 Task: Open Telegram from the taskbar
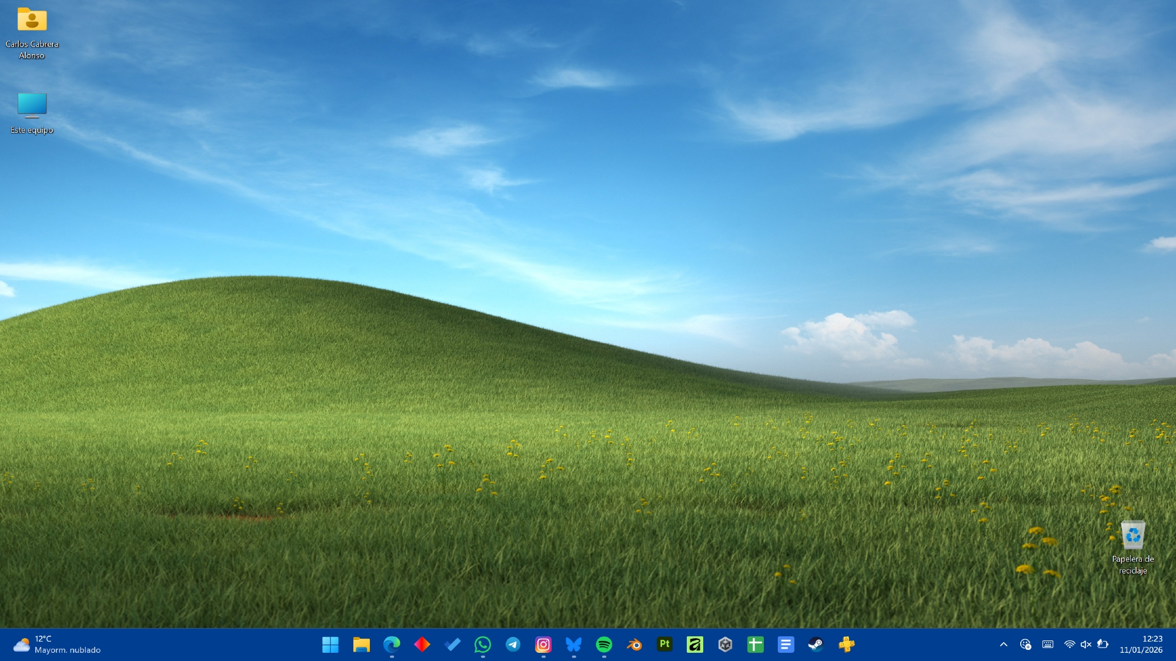pos(513,645)
